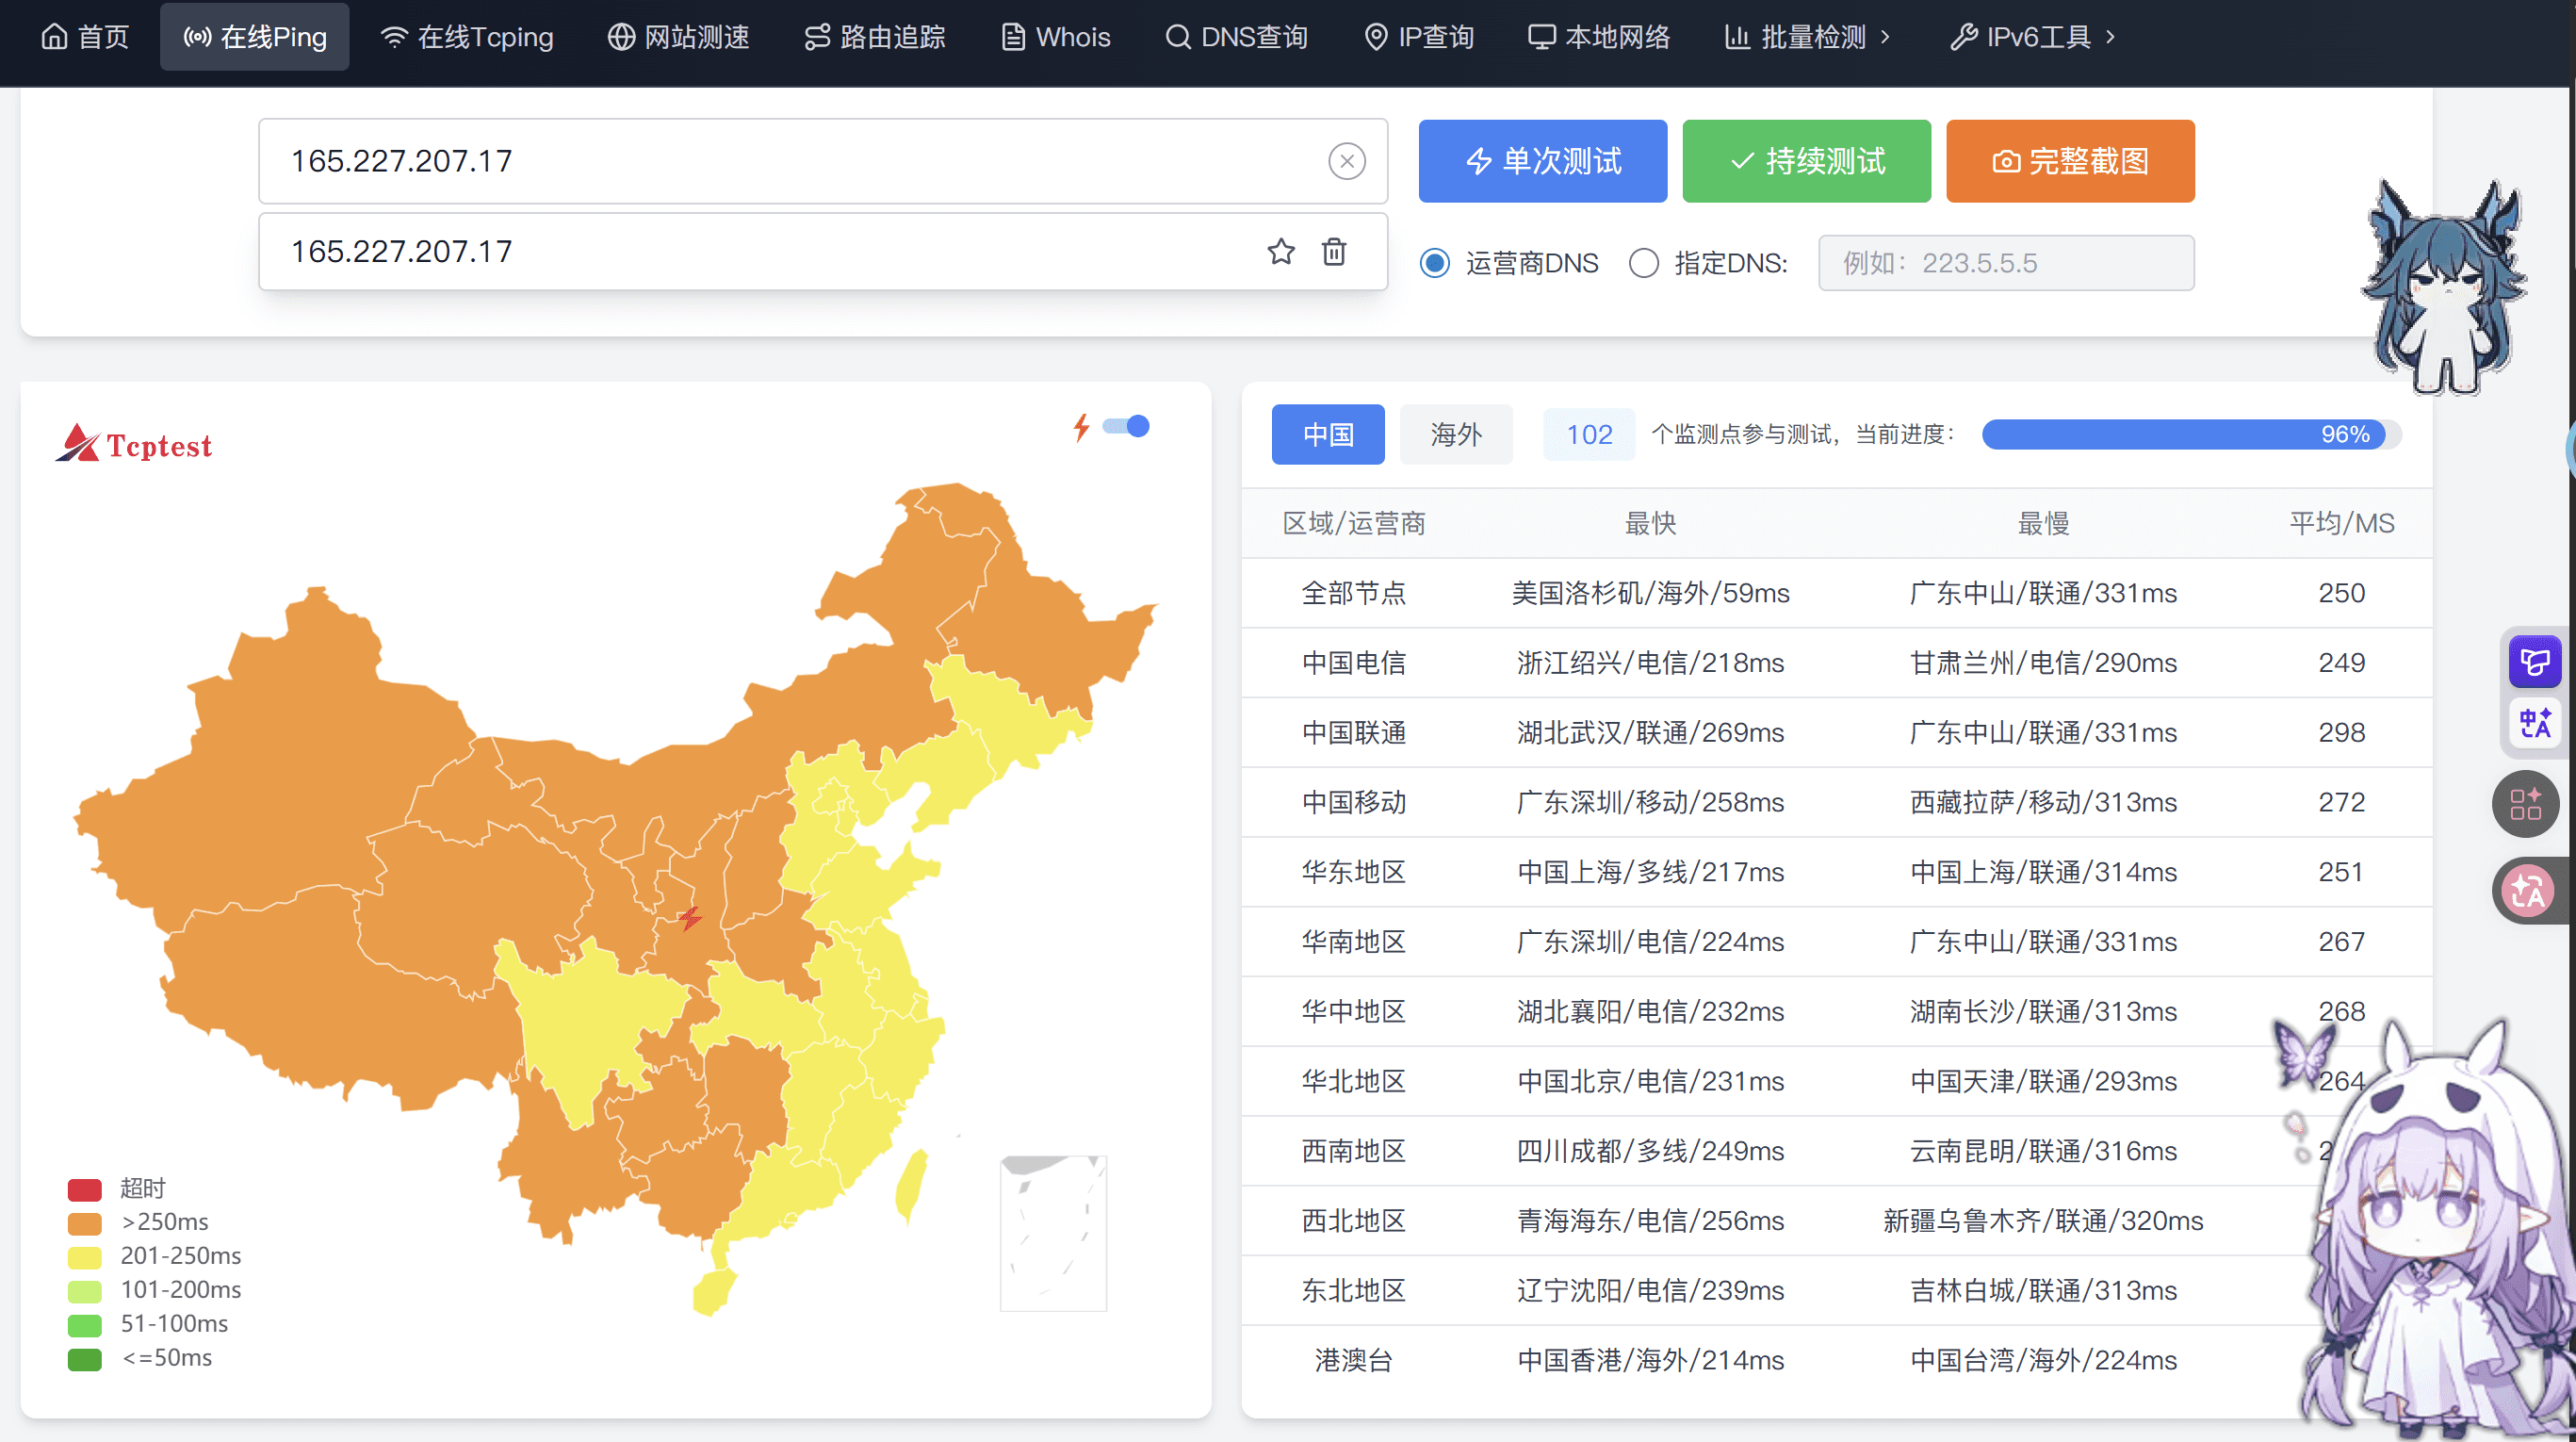
Task: Open the purple chat assistant sidebar icon
Action: pos(2534,661)
